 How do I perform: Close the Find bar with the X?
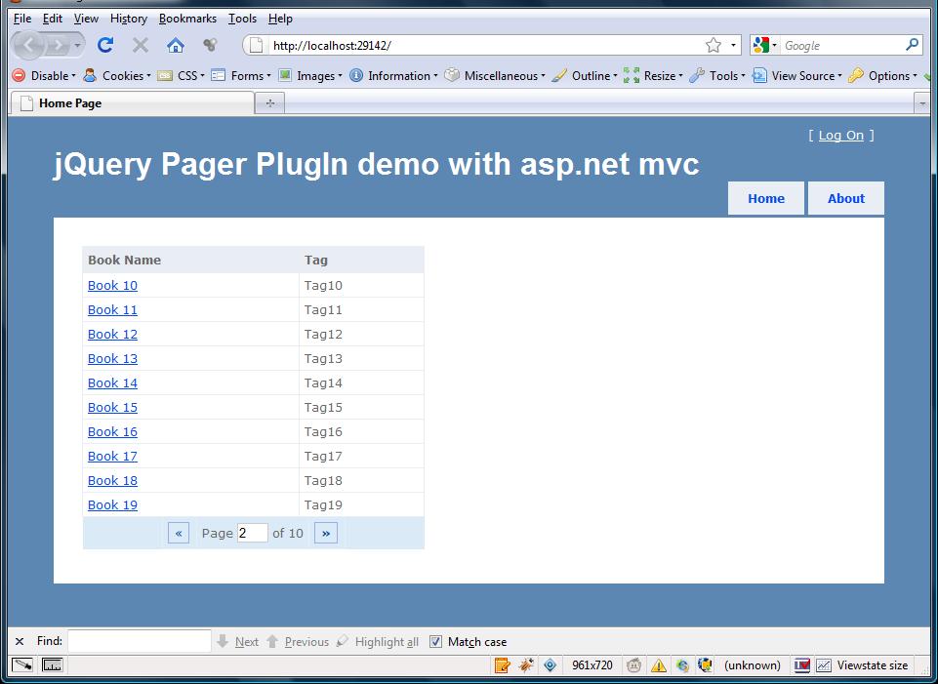tap(20, 641)
